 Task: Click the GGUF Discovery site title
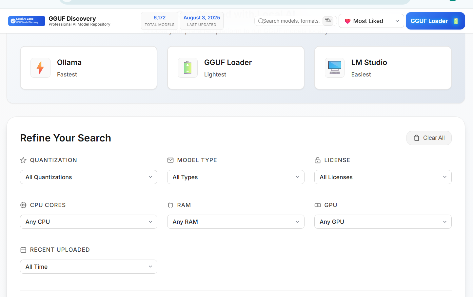click(72, 19)
